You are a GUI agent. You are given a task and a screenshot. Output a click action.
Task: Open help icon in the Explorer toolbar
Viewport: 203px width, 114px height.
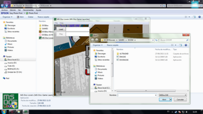click(200, 17)
